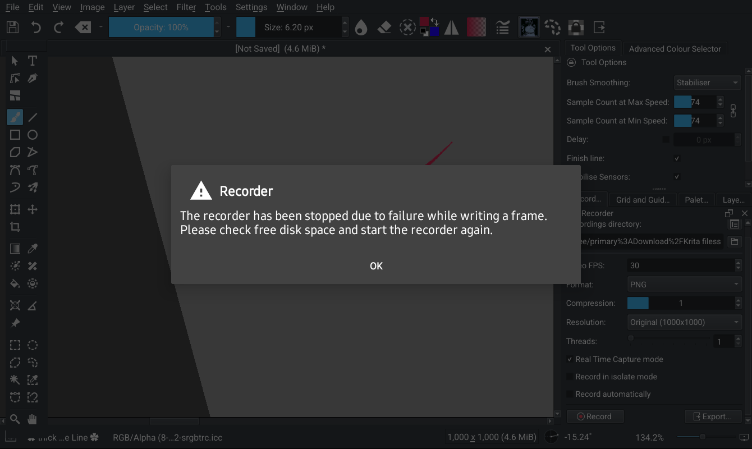Choose the Ellipse shape tool
Viewport: 752px width, 449px height.
point(33,135)
